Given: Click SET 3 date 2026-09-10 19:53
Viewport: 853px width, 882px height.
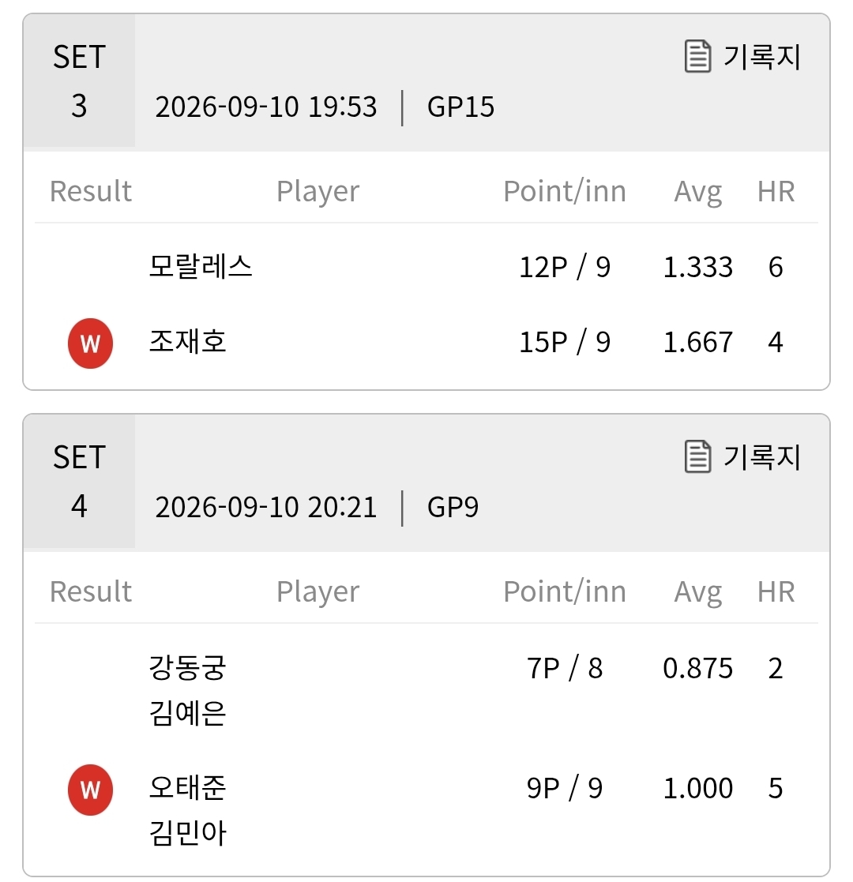Looking at the screenshot, I should pyautogui.click(x=266, y=107).
